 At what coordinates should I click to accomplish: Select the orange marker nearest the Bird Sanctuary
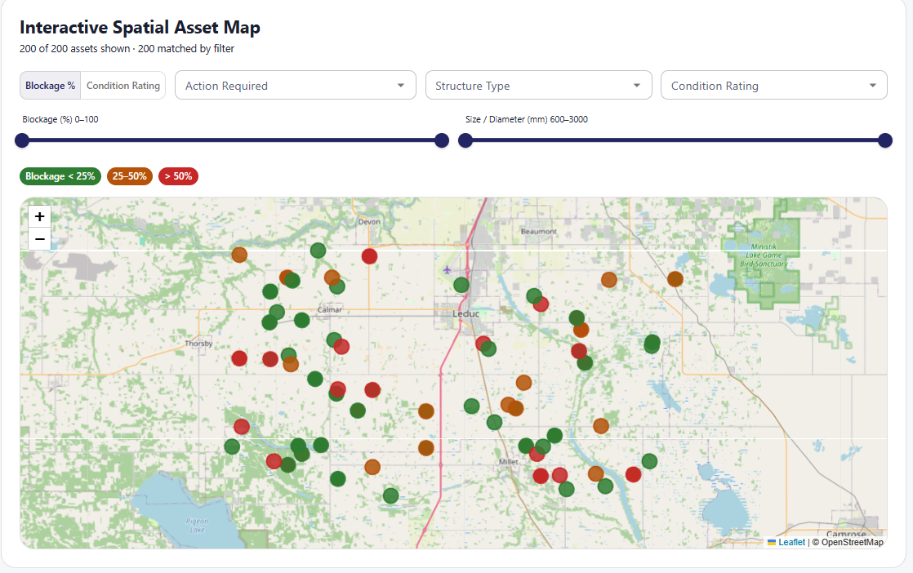coord(675,279)
